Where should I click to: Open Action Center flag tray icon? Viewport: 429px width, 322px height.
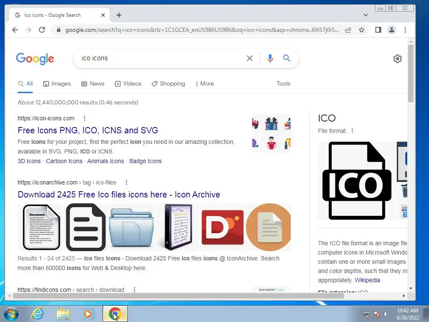pyautogui.click(x=377, y=314)
